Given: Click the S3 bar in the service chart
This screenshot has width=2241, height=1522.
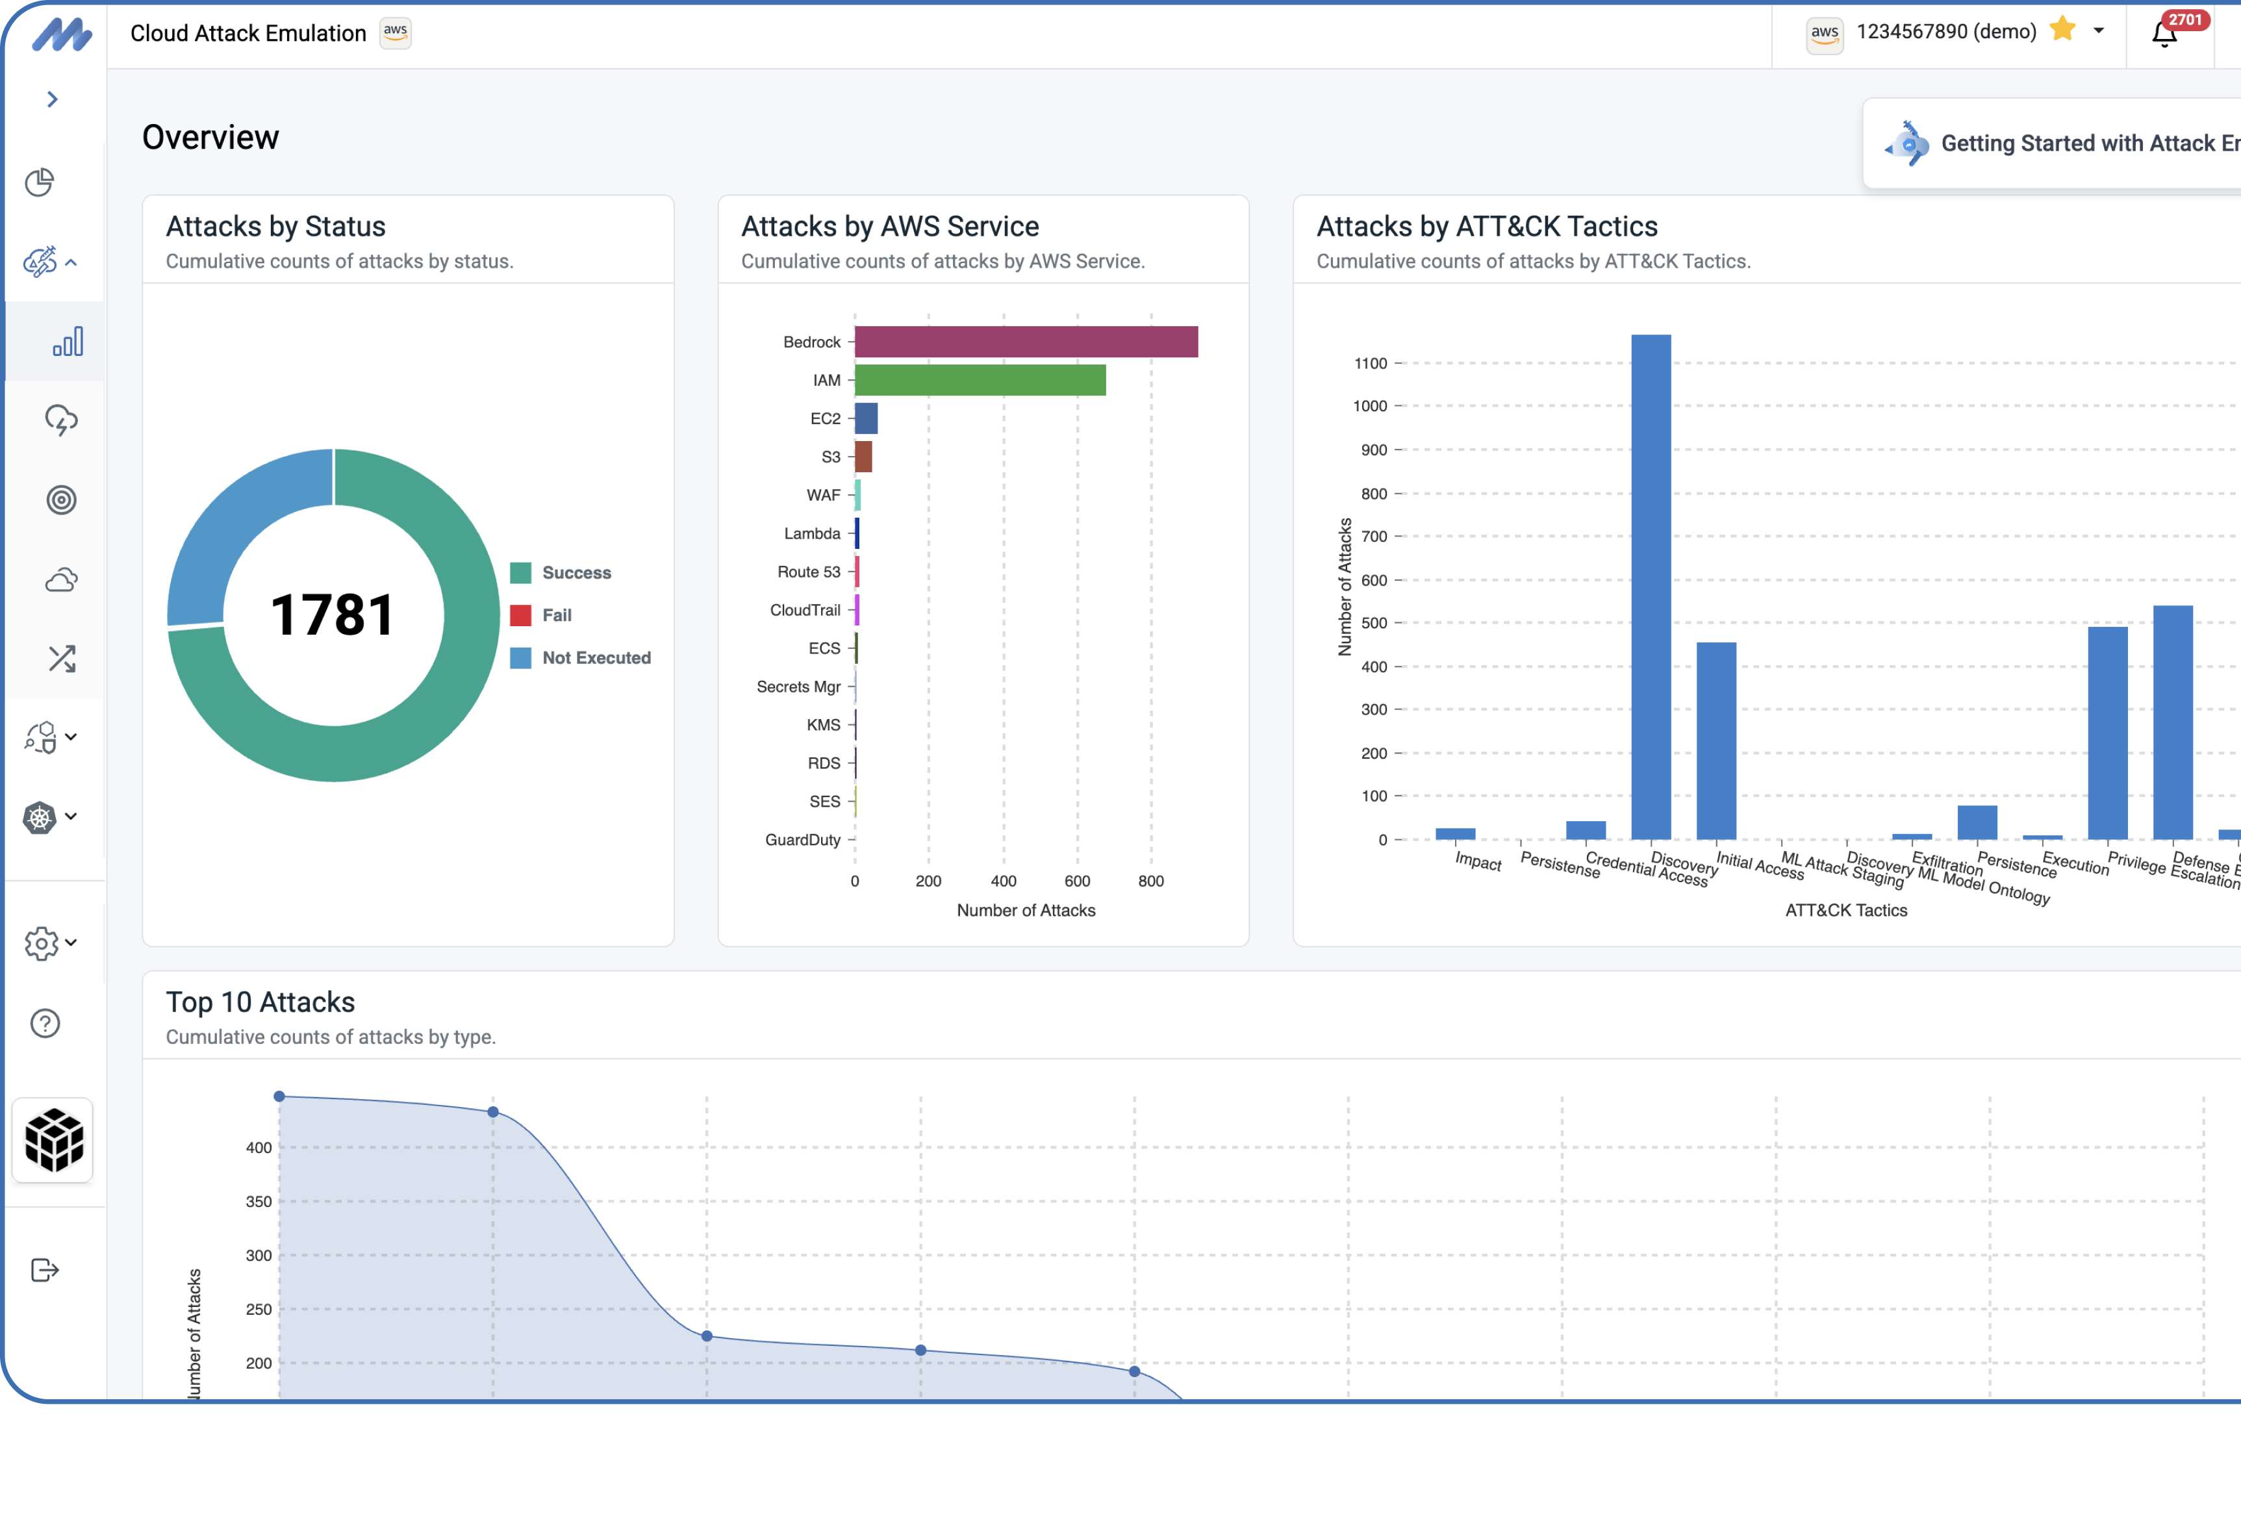Looking at the screenshot, I should pos(863,456).
